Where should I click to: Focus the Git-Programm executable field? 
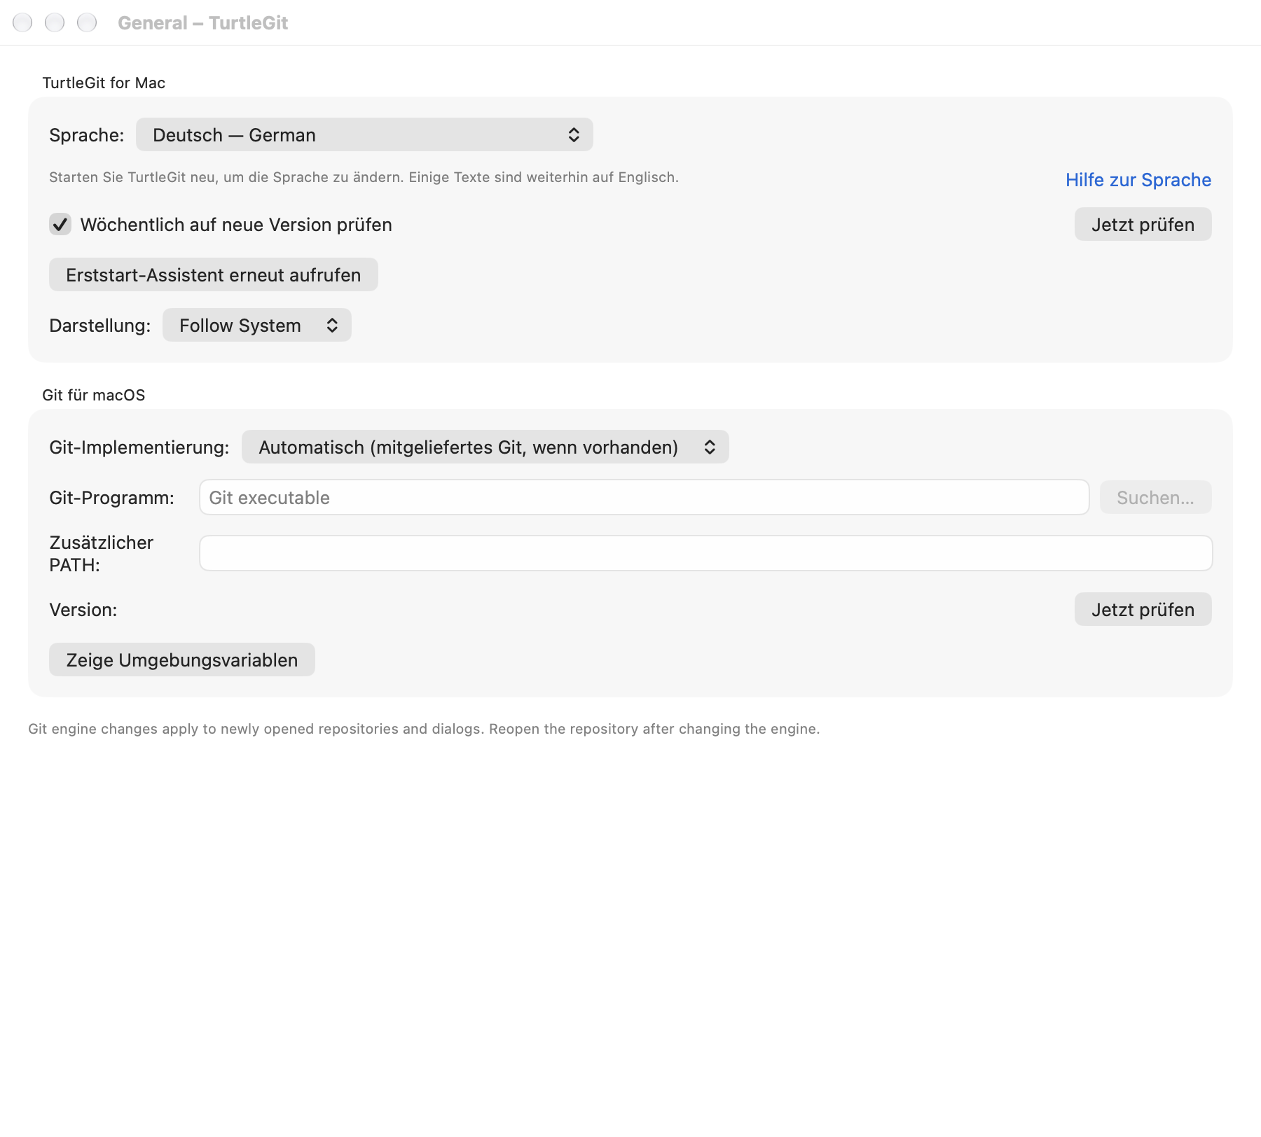pos(645,497)
